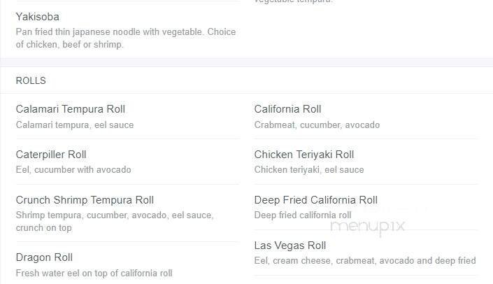
Task: Click the Shrimp tempura crunch on top description
Action: 114,221
